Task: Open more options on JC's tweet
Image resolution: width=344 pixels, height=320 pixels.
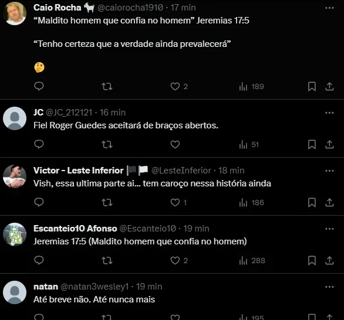Action: pyautogui.click(x=329, y=113)
